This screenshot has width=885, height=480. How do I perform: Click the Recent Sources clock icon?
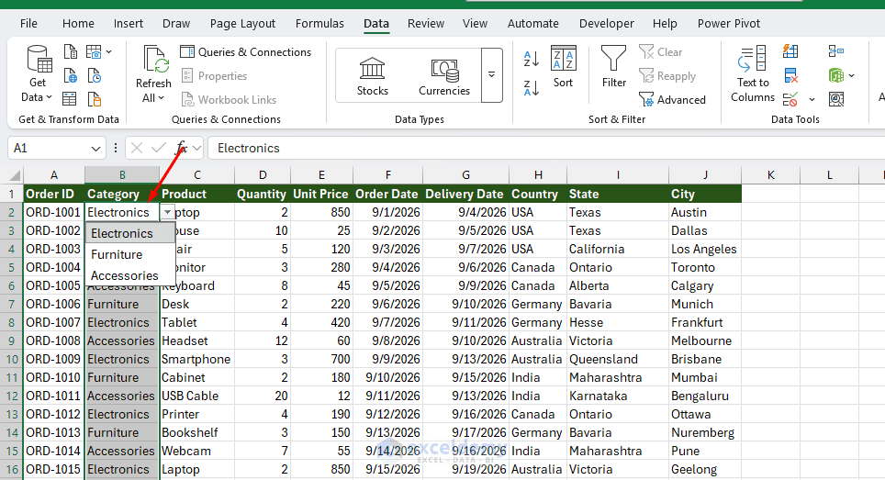pos(94,75)
